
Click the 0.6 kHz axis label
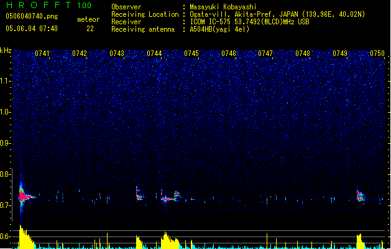click(x=5, y=237)
